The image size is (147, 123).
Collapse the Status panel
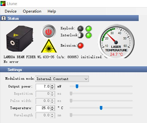(4, 18)
